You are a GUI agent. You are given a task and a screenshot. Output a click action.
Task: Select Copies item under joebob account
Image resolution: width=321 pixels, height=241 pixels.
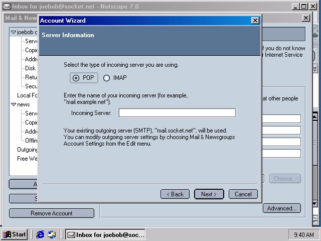pyautogui.click(x=31, y=50)
